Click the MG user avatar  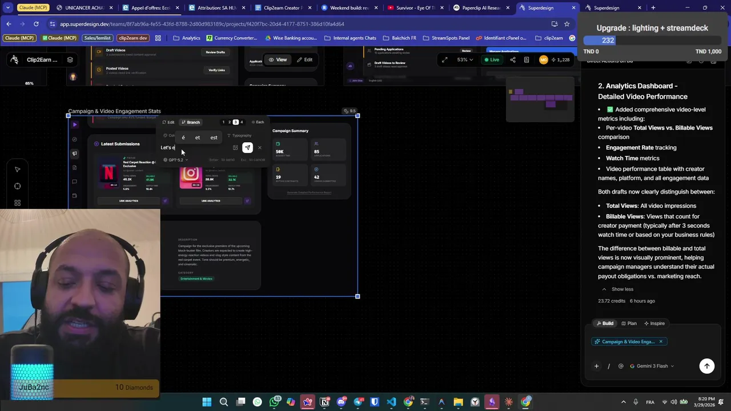coord(543,59)
